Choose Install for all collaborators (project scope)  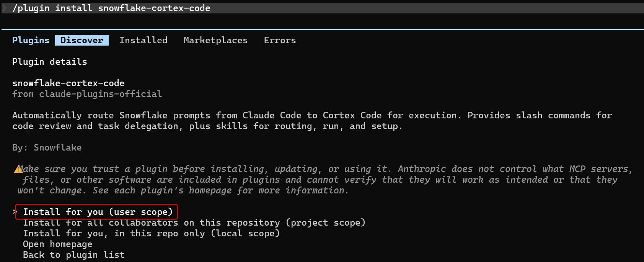pos(194,223)
